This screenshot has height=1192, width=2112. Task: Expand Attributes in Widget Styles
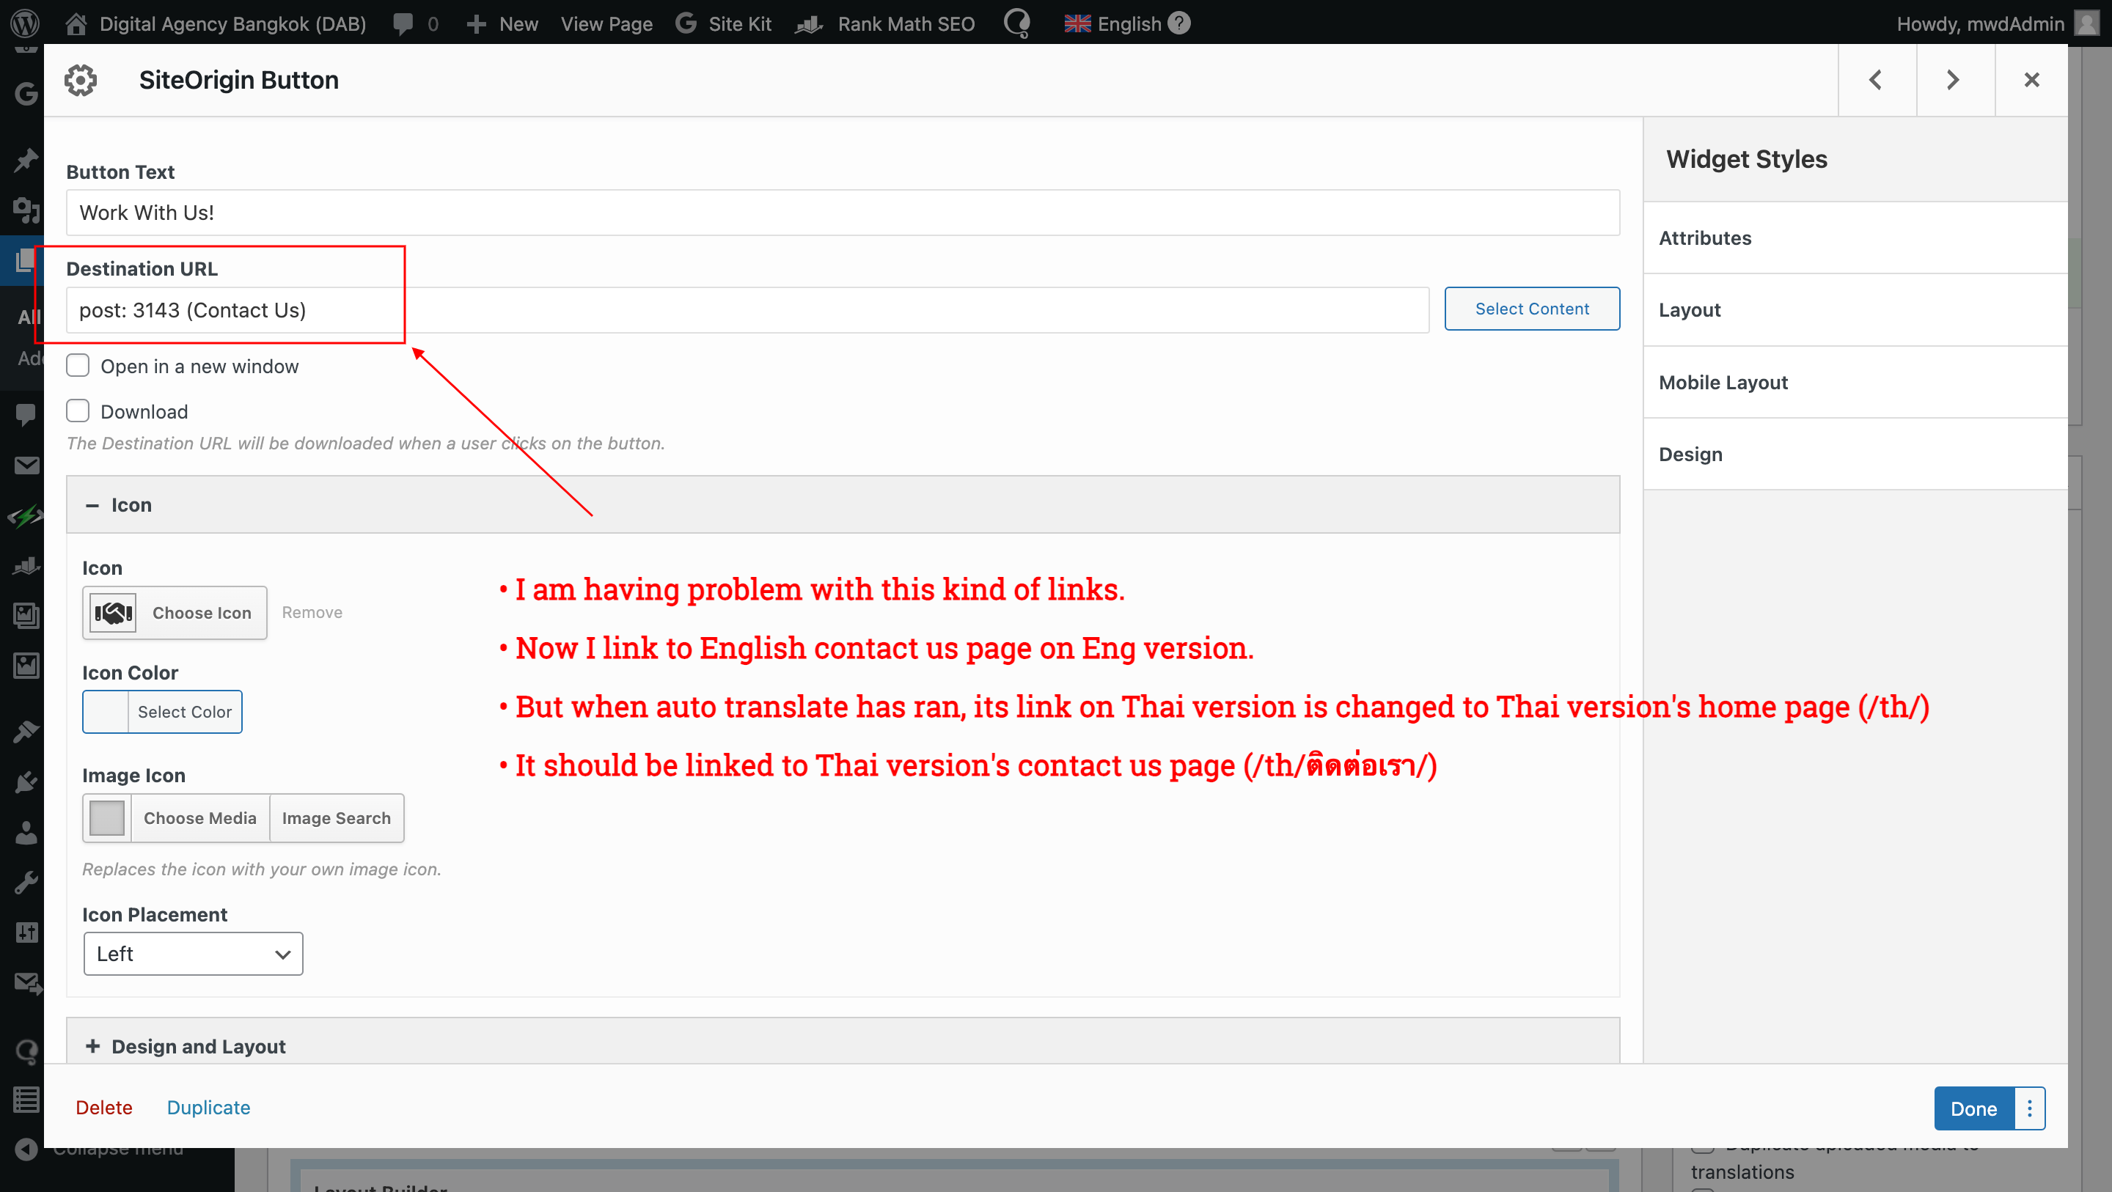point(1855,238)
